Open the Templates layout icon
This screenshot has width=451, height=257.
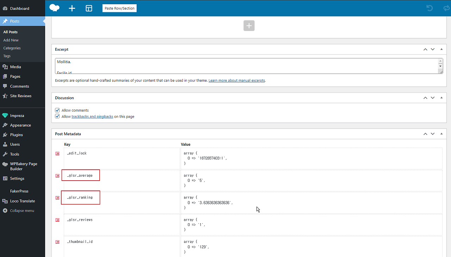click(89, 8)
